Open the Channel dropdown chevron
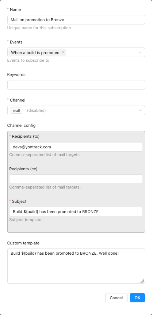Viewport: 152px width, 315px height. 140,110
